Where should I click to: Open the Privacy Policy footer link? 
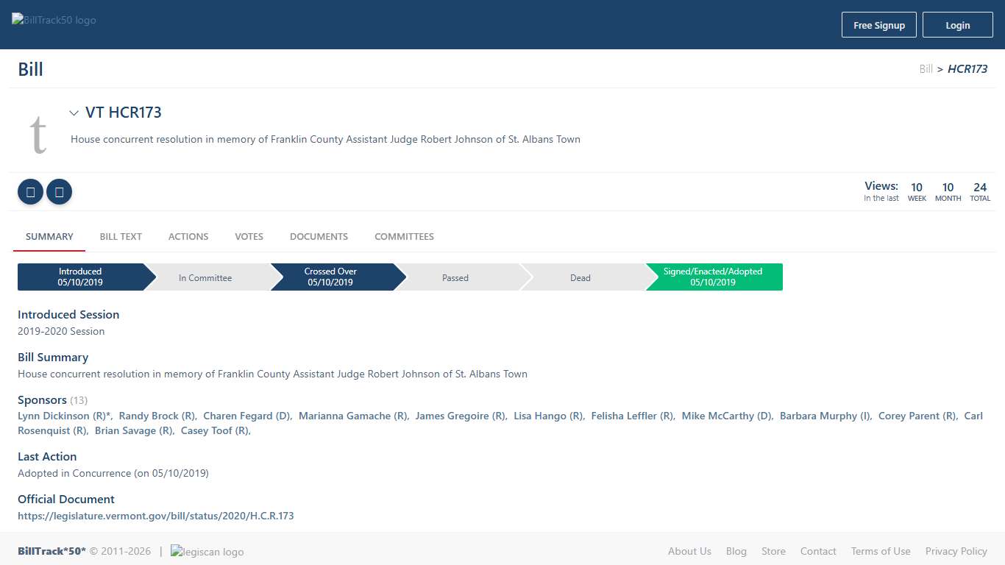click(x=956, y=552)
